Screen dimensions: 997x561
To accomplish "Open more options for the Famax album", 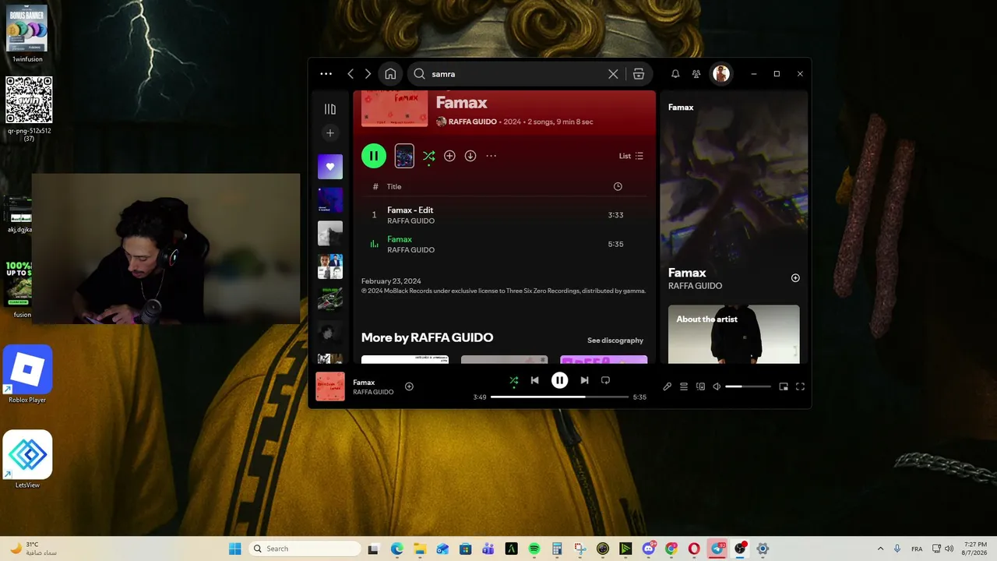I will pyautogui.click(x=491, y=156).
